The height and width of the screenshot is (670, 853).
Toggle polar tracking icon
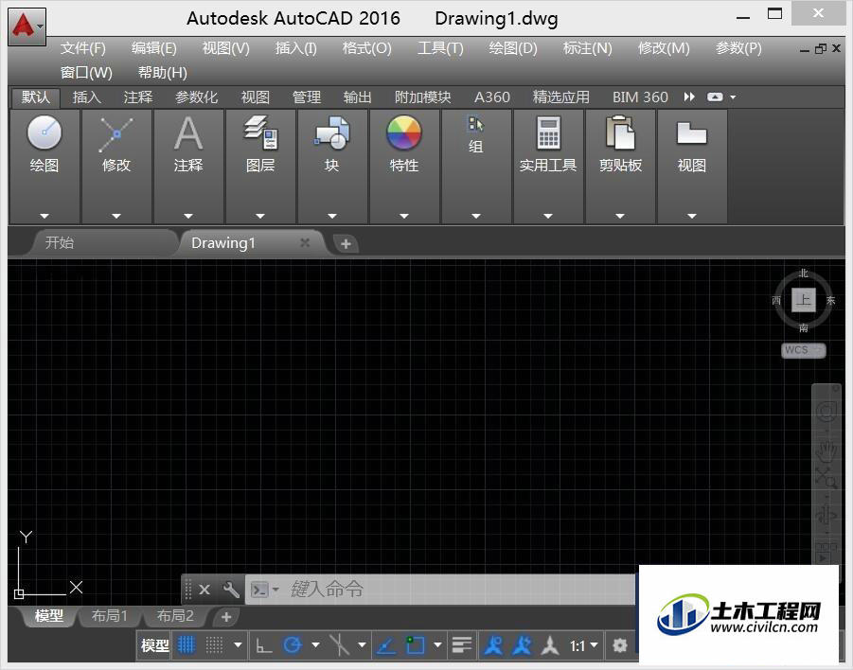[293, 645]
